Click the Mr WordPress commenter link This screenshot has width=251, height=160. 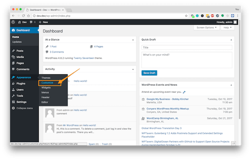(71, 125)
